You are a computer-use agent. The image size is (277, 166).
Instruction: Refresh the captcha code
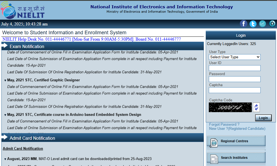256,107
